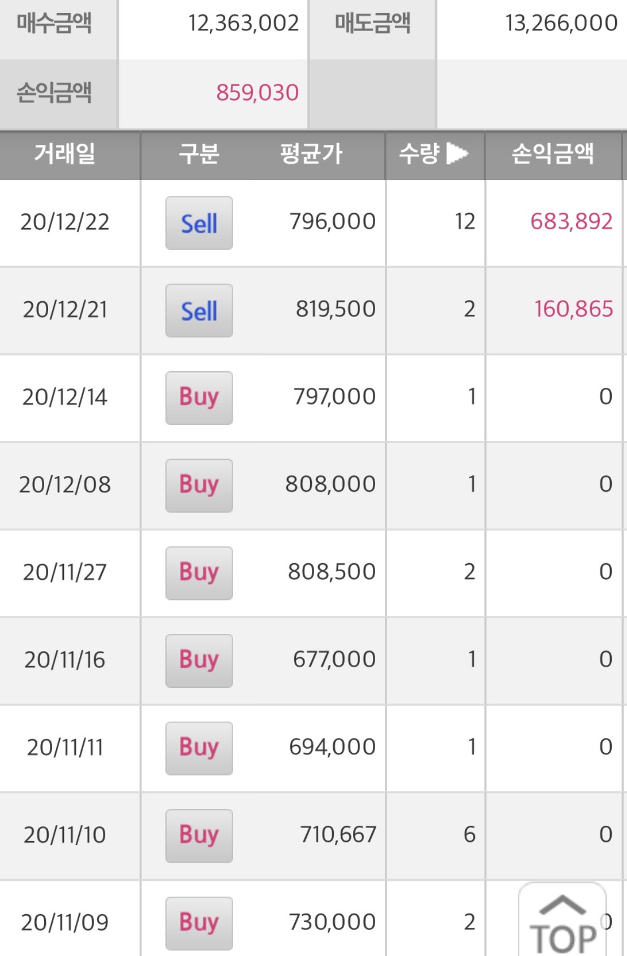Tap total 손익금액 value 859,030
The width and height of the screenshot is (627, 956).
click(x=257, y=93)
